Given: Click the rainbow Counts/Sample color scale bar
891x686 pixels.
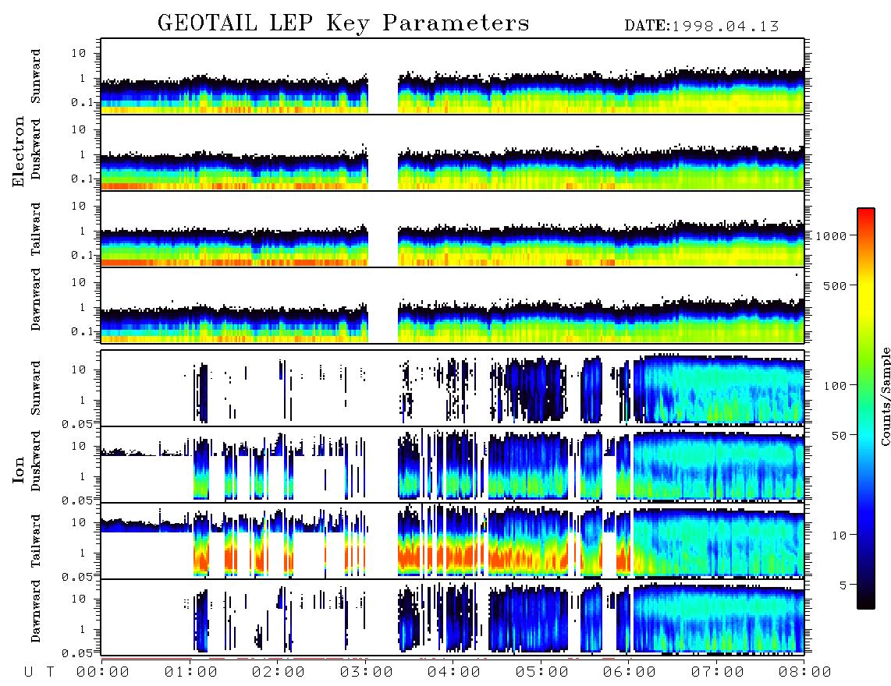Looking at the screenshot, I should point(866,408).
